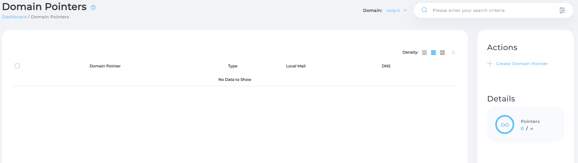Open the help icon beside Domain Pointers title
The image size is (578, 163).
pyautogui.click(x=93, y=7)
